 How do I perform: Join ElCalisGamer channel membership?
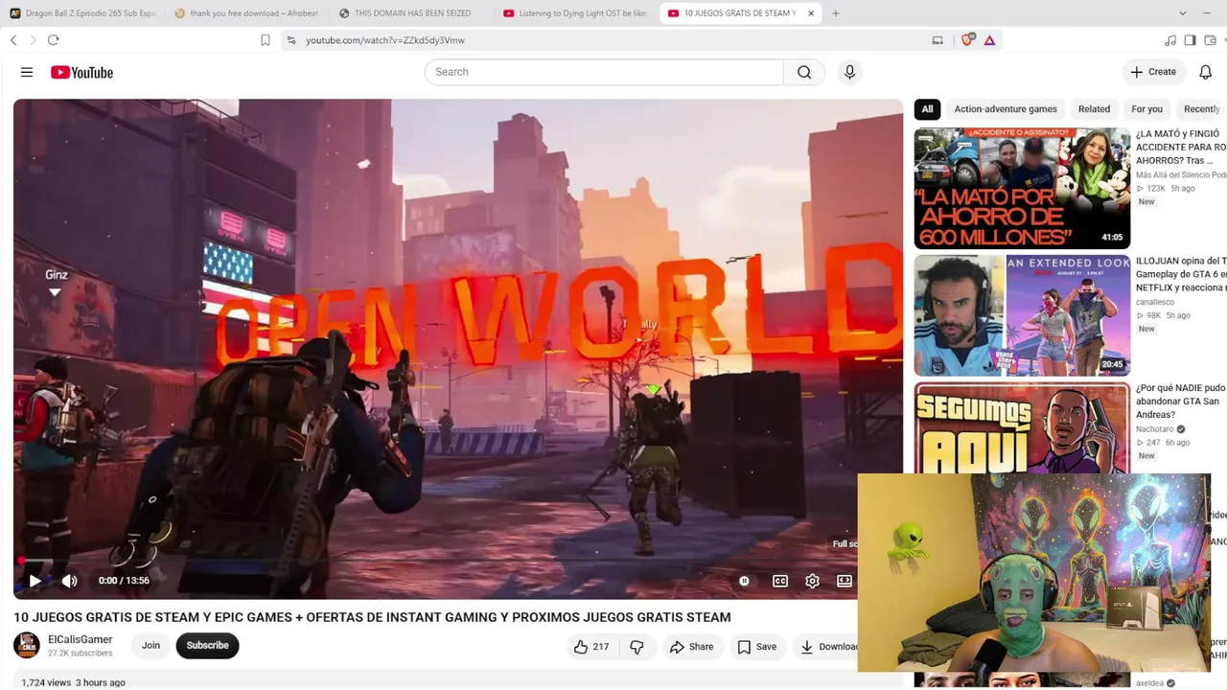tap(150, 646)
